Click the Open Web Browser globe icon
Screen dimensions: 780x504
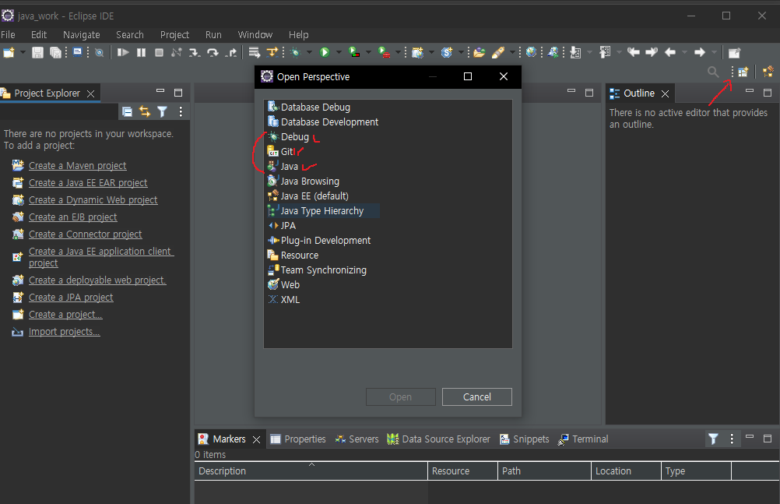pos(531,52)
